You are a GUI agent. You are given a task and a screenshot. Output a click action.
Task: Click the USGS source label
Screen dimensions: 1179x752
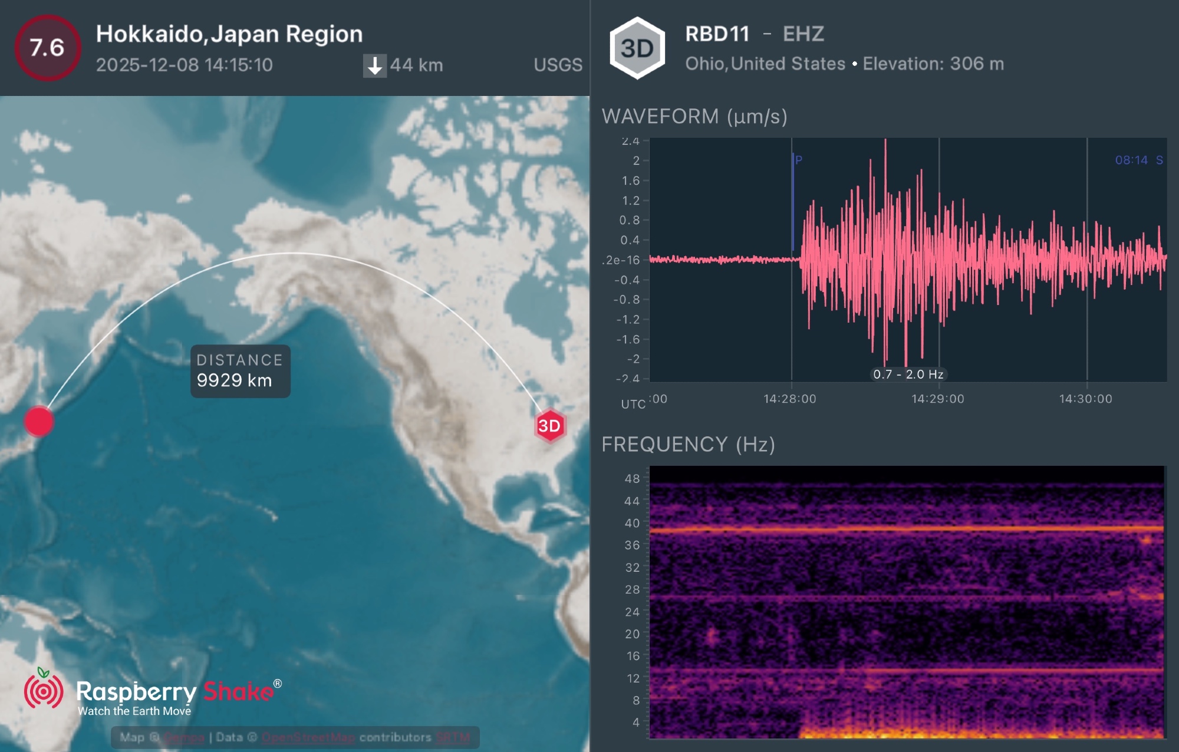tap(558, 65)
